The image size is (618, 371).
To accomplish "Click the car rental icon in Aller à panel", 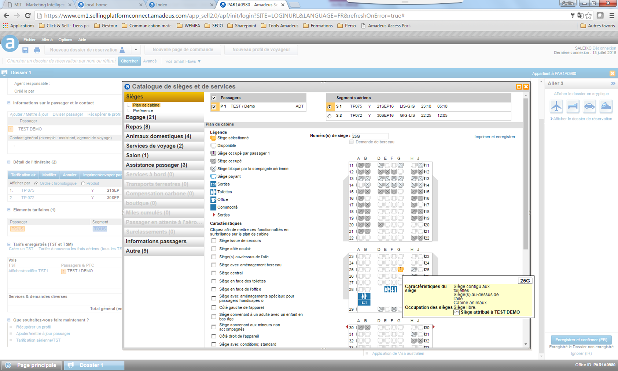I will point(589,106).
